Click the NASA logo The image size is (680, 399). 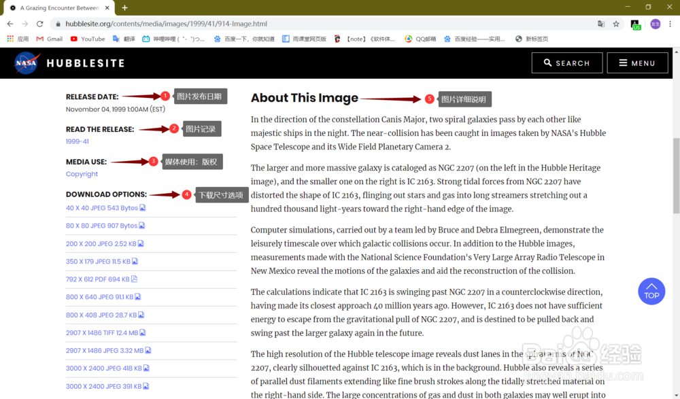(x=27, y=63)
